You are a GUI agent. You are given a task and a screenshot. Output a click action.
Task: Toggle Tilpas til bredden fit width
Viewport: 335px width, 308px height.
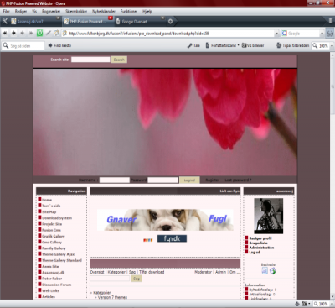(x=292, y=45)
